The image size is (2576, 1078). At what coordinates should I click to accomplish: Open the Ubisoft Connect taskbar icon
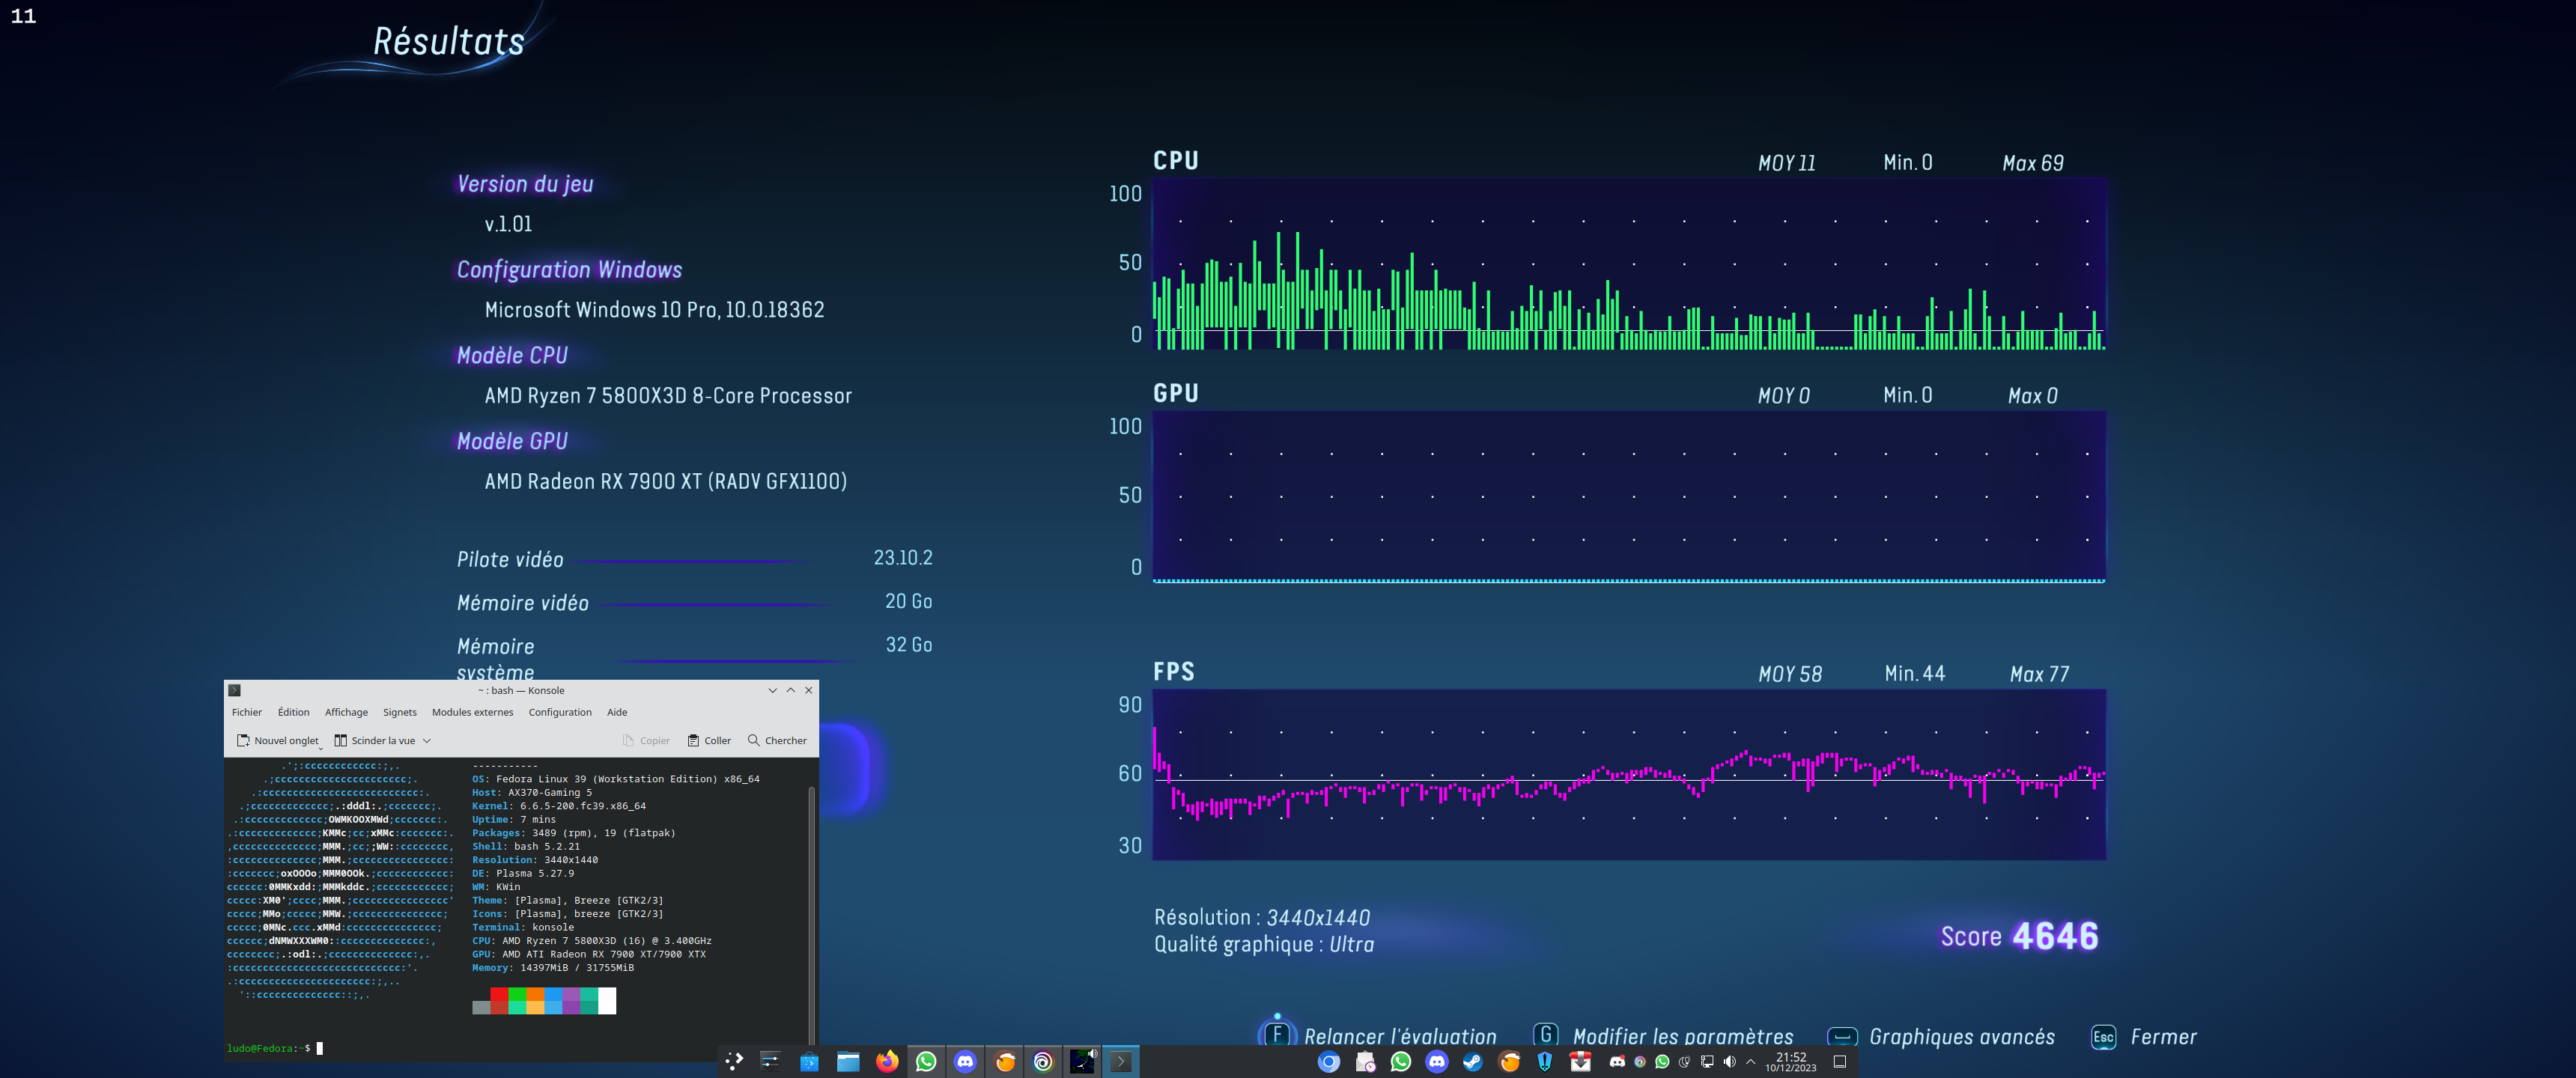pyautogui.click(x=1043, y=1062)
